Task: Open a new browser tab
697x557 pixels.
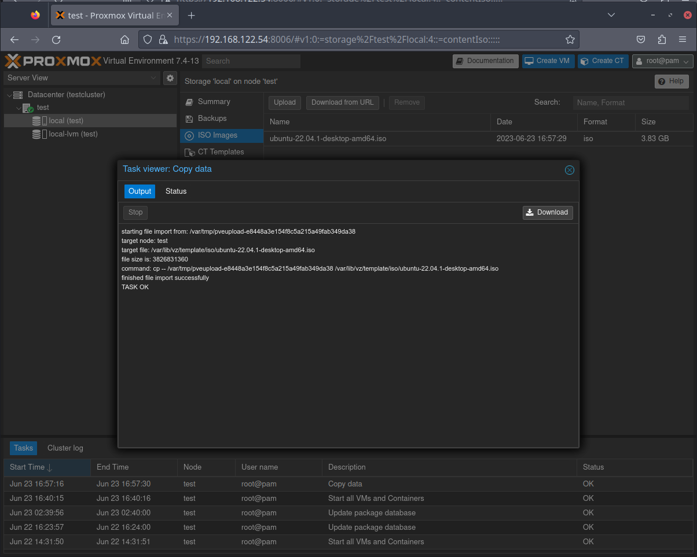Action: [192, 15]
